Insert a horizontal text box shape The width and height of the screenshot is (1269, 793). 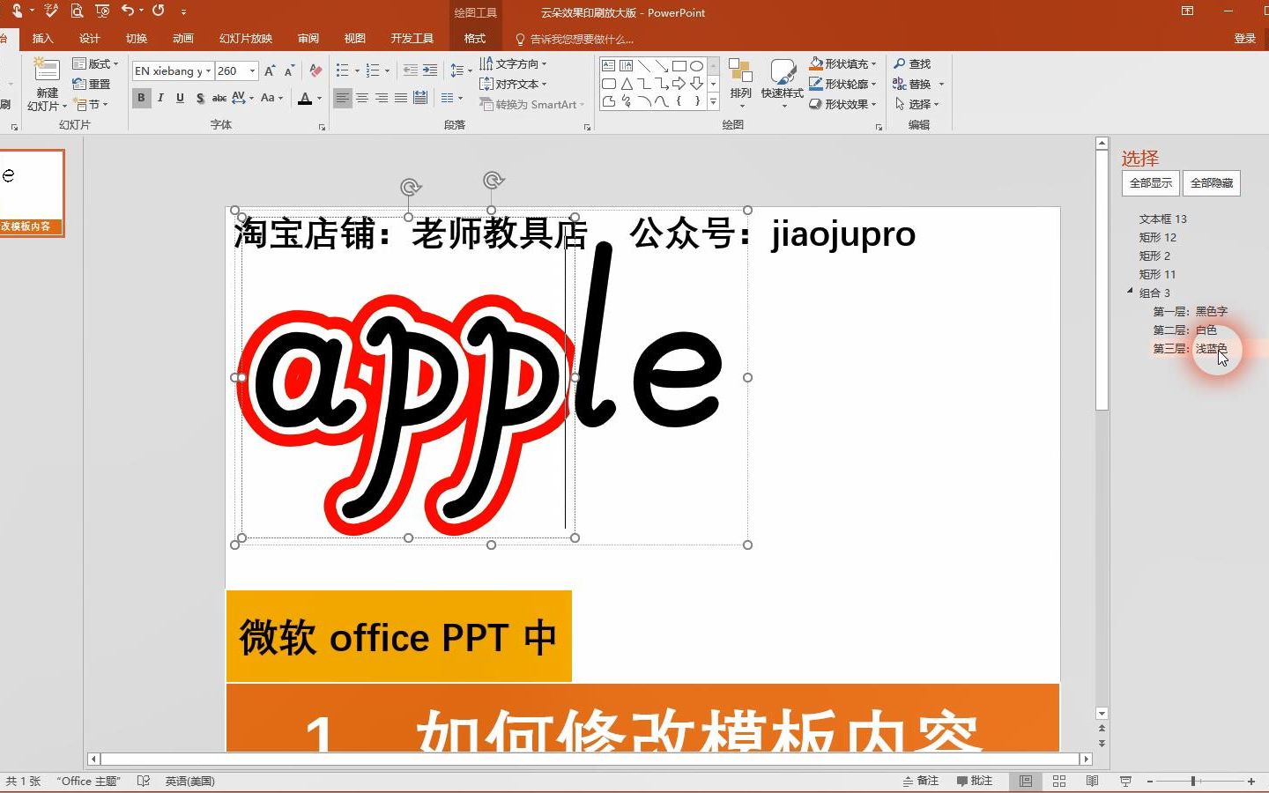tap(608, 66)
